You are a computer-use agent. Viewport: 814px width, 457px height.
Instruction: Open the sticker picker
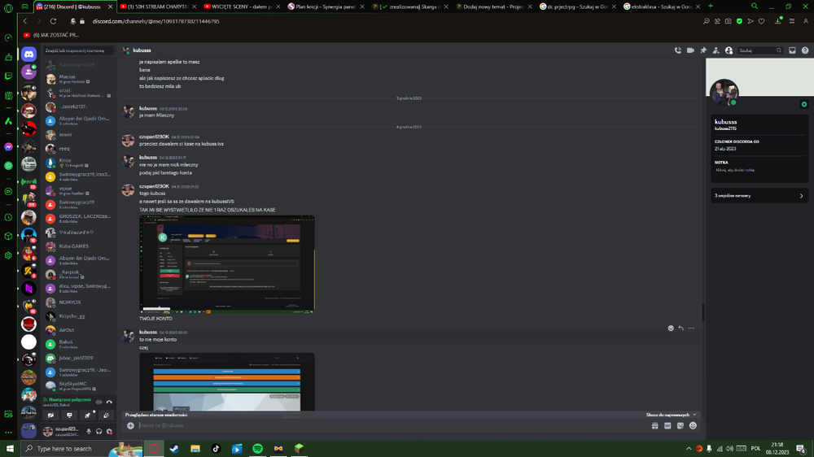pos(680,425)
